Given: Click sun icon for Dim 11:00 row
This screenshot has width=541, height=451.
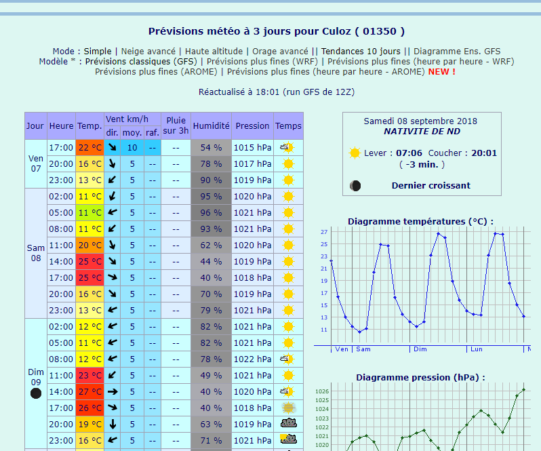Looking at the screenshot, I should click(x=288, y=376).
